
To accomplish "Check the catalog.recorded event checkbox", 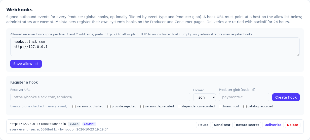I will coord(245,106).
